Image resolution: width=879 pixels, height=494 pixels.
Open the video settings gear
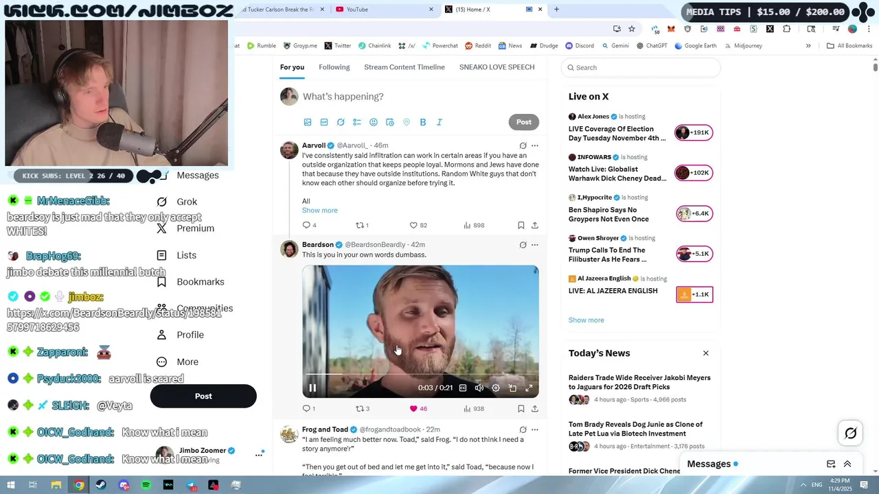pyautogui.click(x=496, y=388)
